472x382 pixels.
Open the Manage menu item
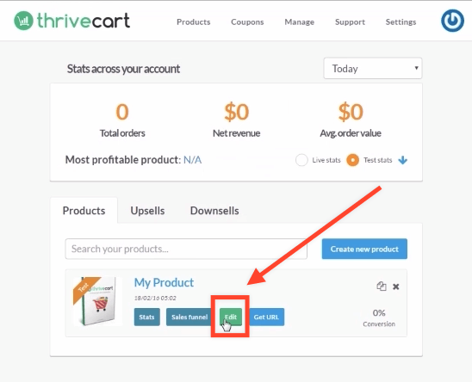pyautogui.click(x=300, y=22)
